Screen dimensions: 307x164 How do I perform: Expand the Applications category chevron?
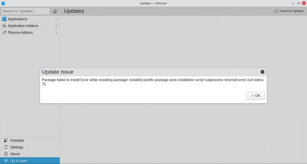(56, 19)
